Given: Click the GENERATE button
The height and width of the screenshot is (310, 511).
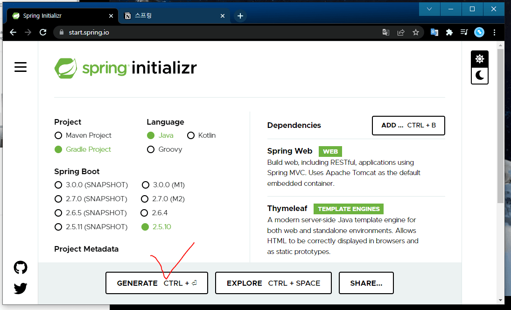Looking at the screenshot, I should [156, 283].
